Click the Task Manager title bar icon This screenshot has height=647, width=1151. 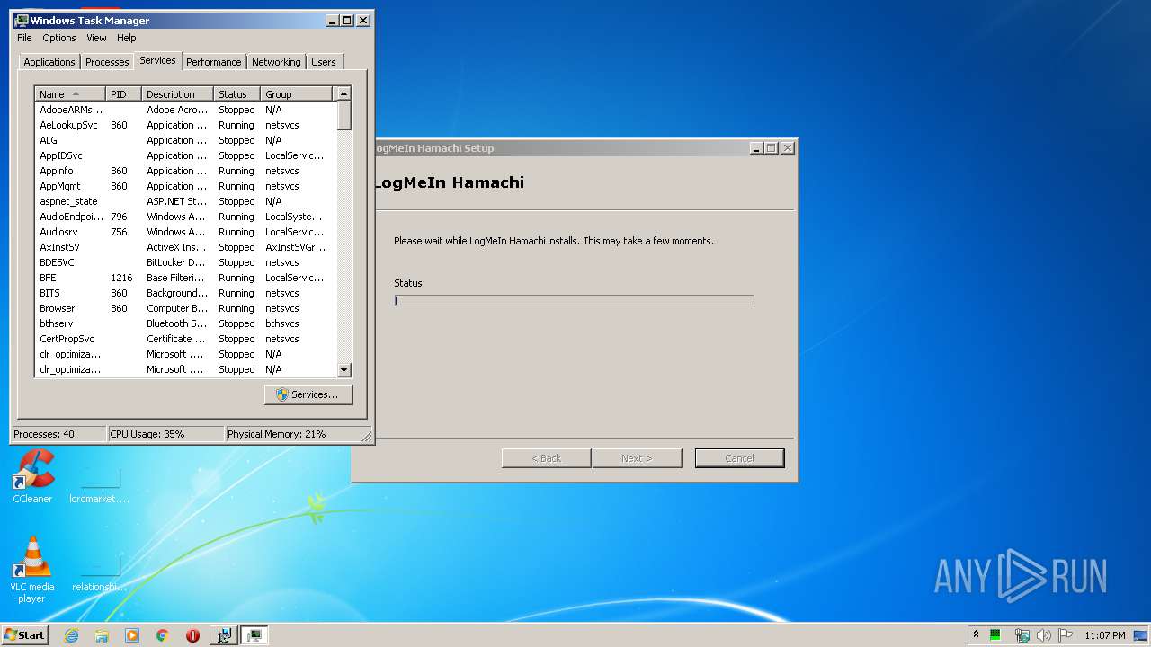point(22,20)
